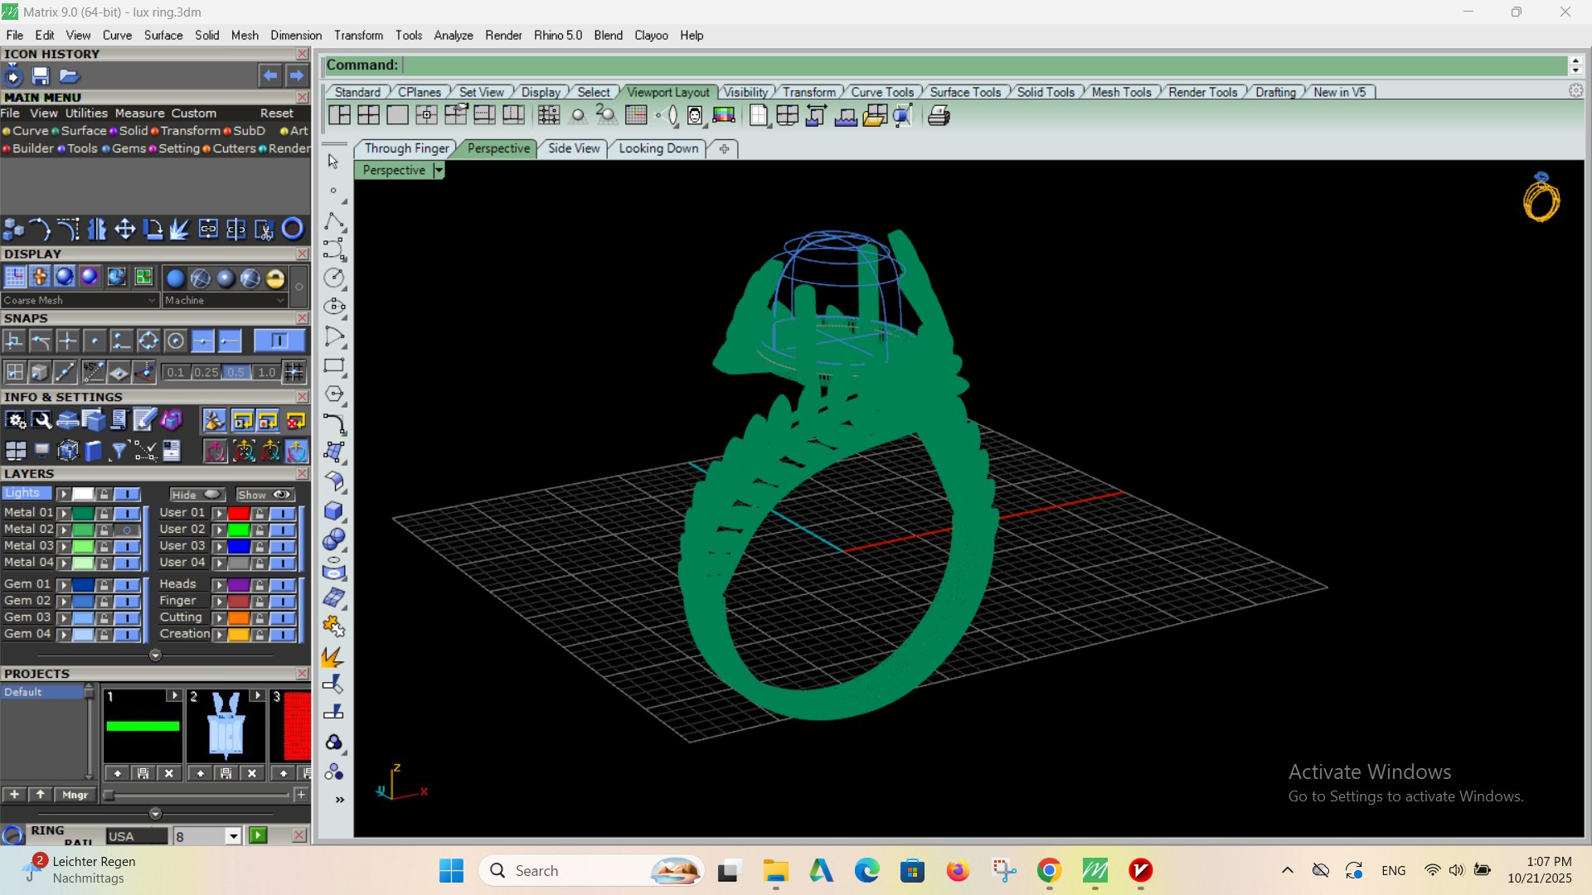Click the green play button next to ring size

(x=258, y=835)
